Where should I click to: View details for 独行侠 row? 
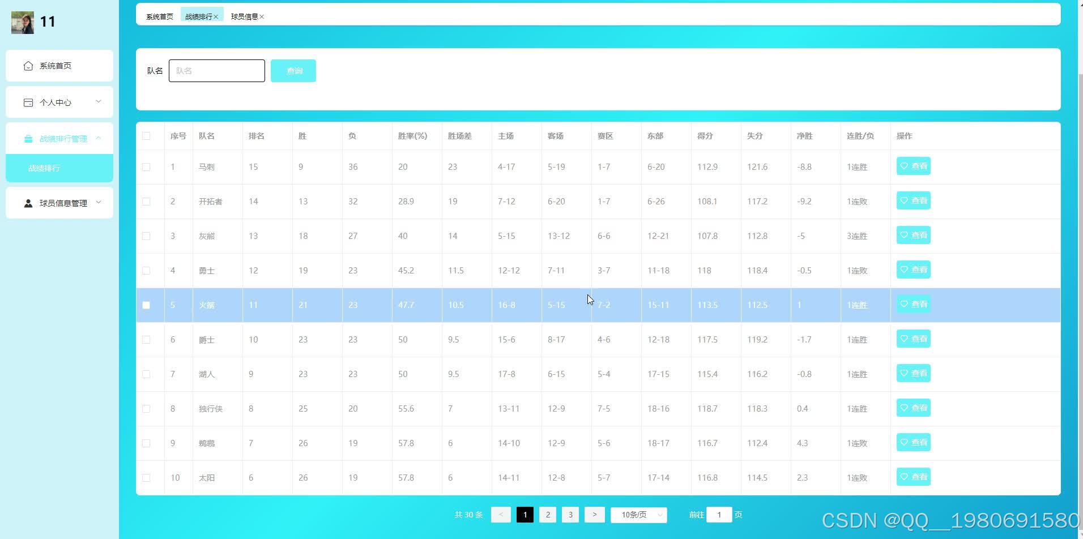tap(913, 408)
